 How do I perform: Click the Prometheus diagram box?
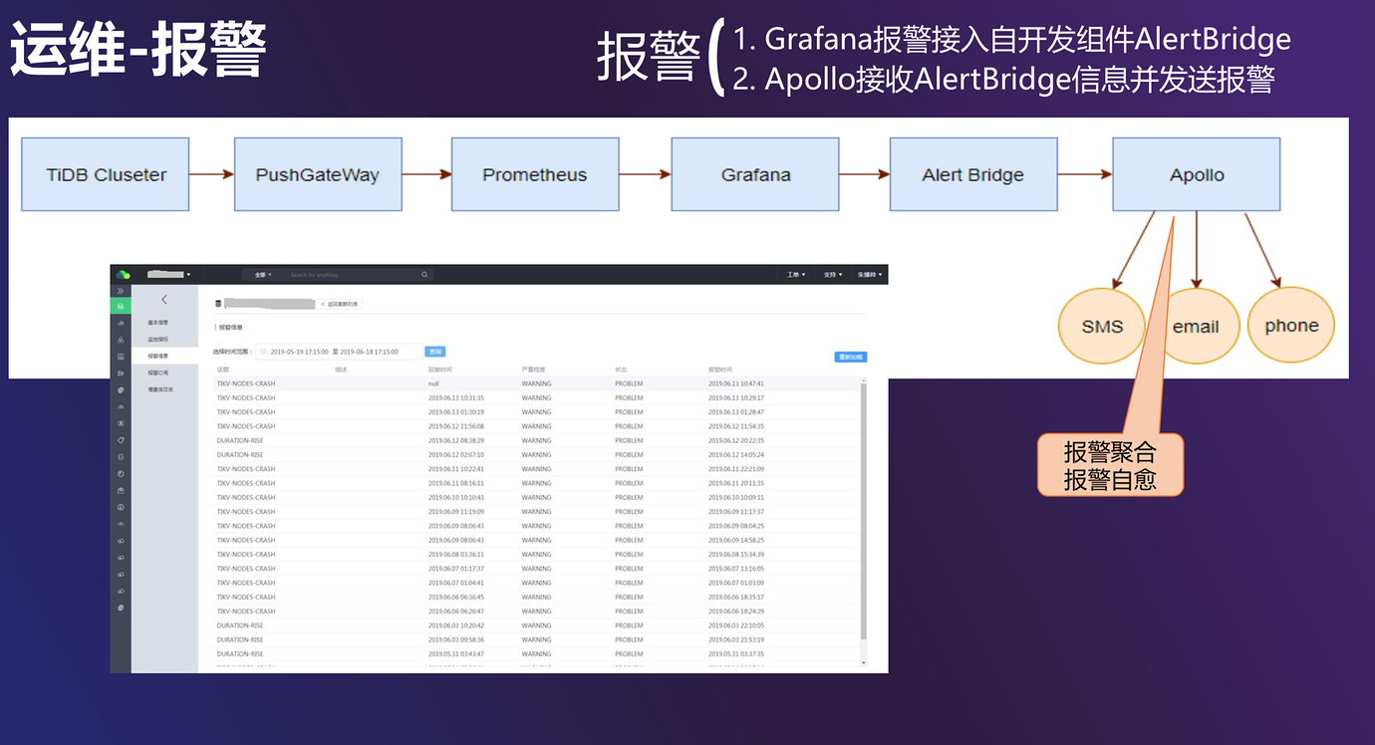(x=535, y=174)
